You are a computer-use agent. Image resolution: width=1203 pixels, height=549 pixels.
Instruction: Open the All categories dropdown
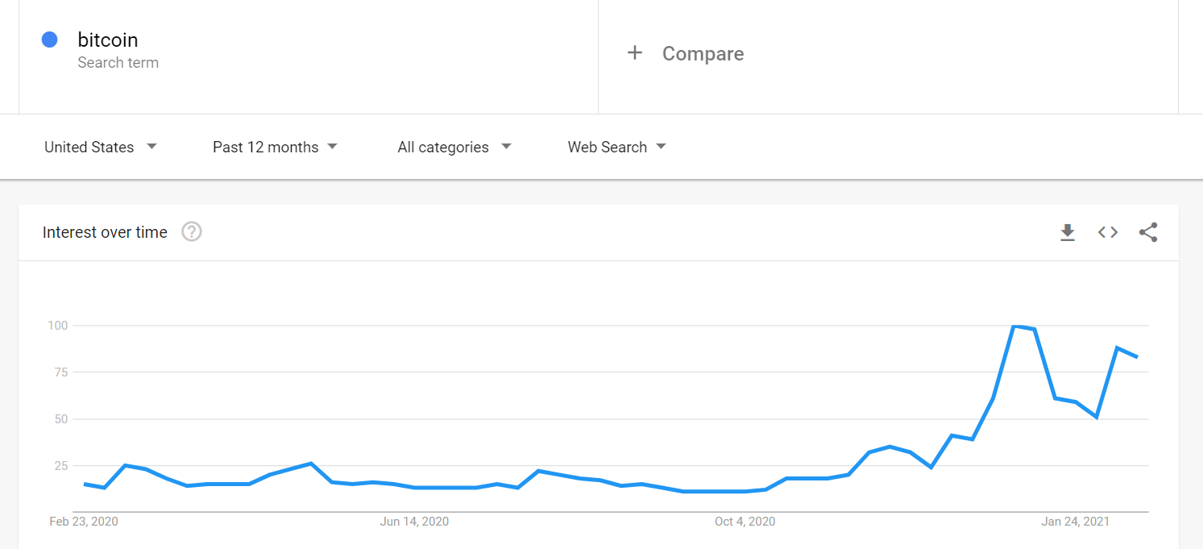click(454, 147)
